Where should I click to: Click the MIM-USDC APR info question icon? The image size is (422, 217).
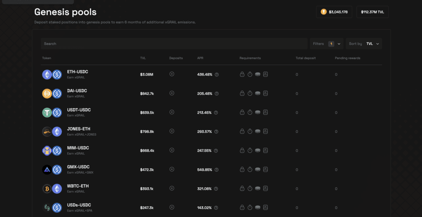point(216,151)
